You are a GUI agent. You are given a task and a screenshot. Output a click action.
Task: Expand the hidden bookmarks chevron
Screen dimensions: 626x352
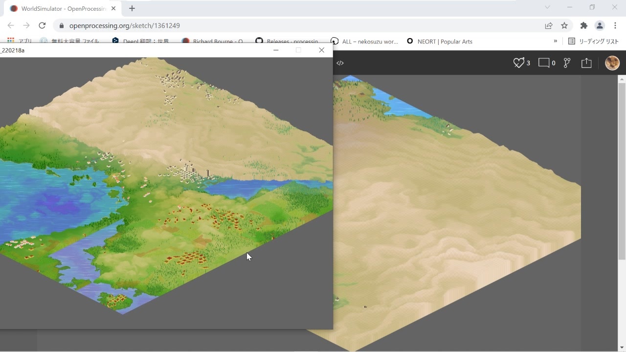coord(555,41)
